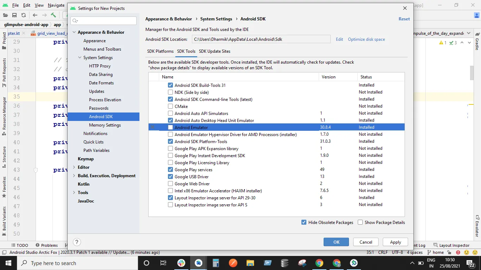Viewport: 481px width, 270px height.
Task: Select Memory Settings in the tree
Action: click(x=105, y=125)
